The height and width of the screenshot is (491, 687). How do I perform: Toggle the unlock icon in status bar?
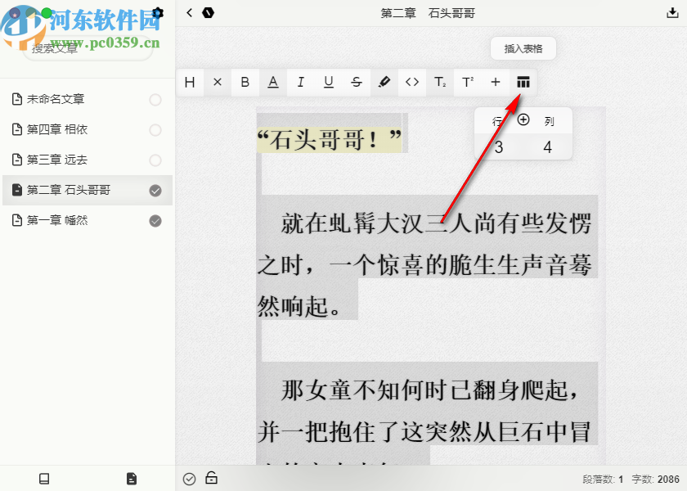212,477
